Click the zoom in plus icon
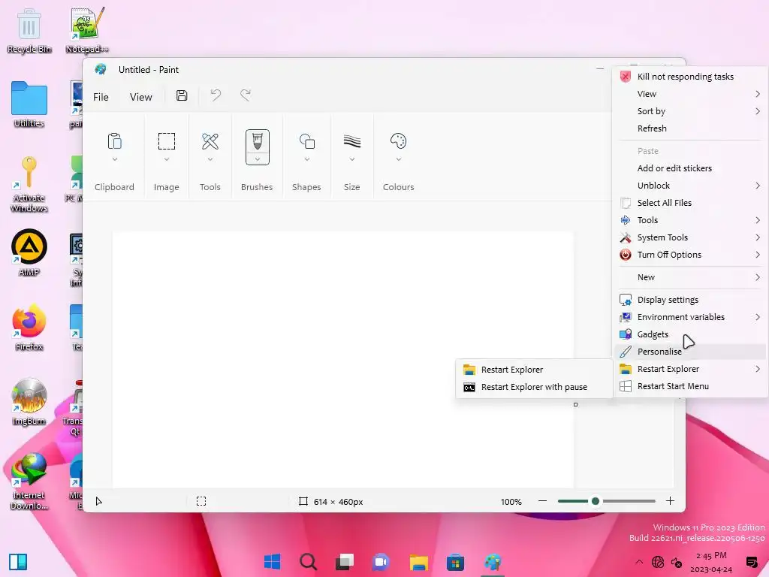 click(671, 501)
